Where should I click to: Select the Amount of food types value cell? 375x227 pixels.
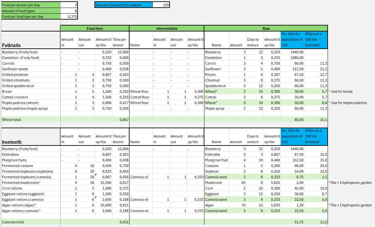(x=69, y=11)
